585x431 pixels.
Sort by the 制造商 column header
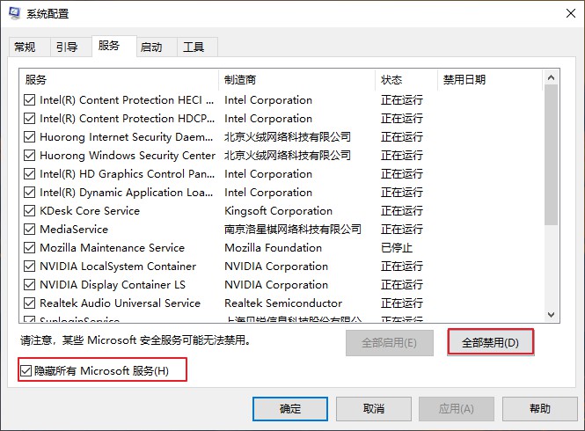pyautogui.click(x=296, y=79)
